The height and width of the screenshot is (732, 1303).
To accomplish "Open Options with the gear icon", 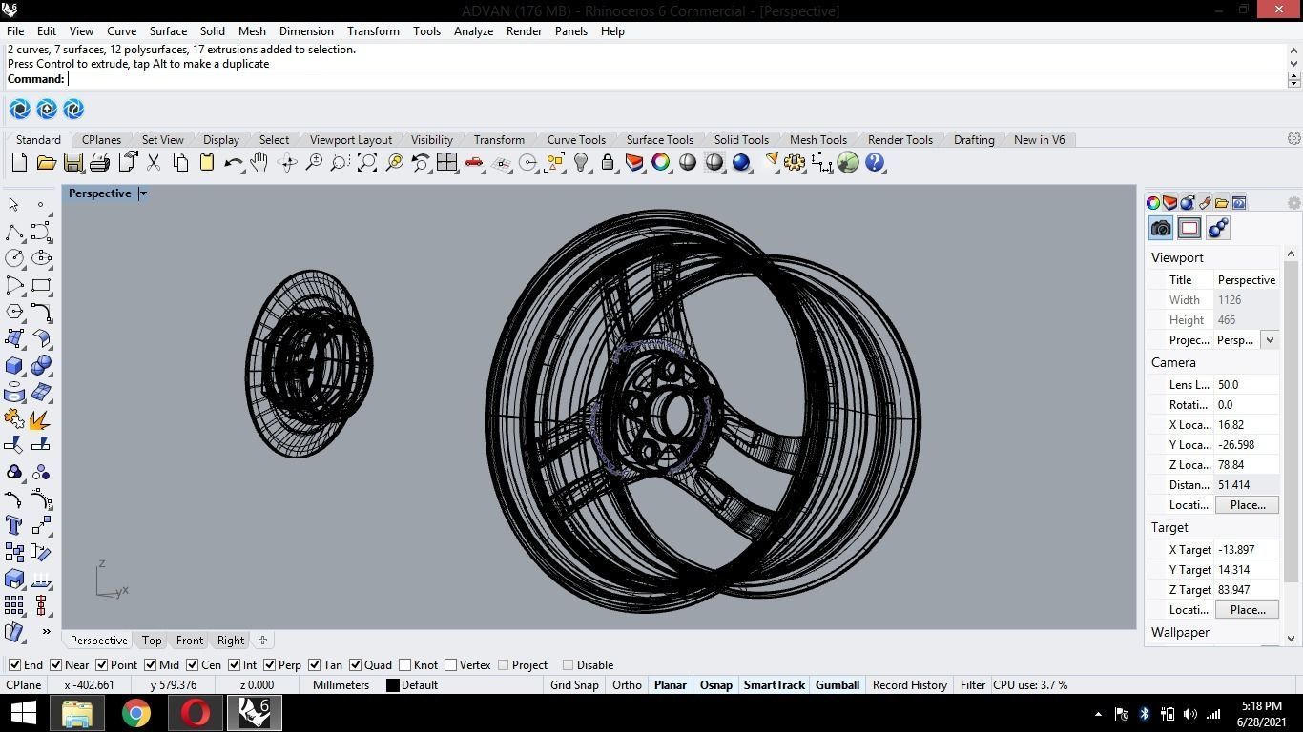I will tap(795, 163).
